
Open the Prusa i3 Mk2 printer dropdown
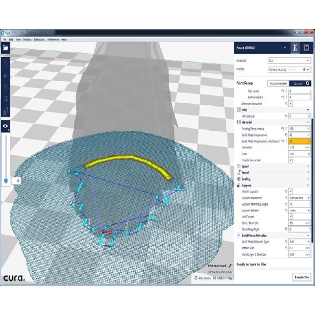coord(262,48)
